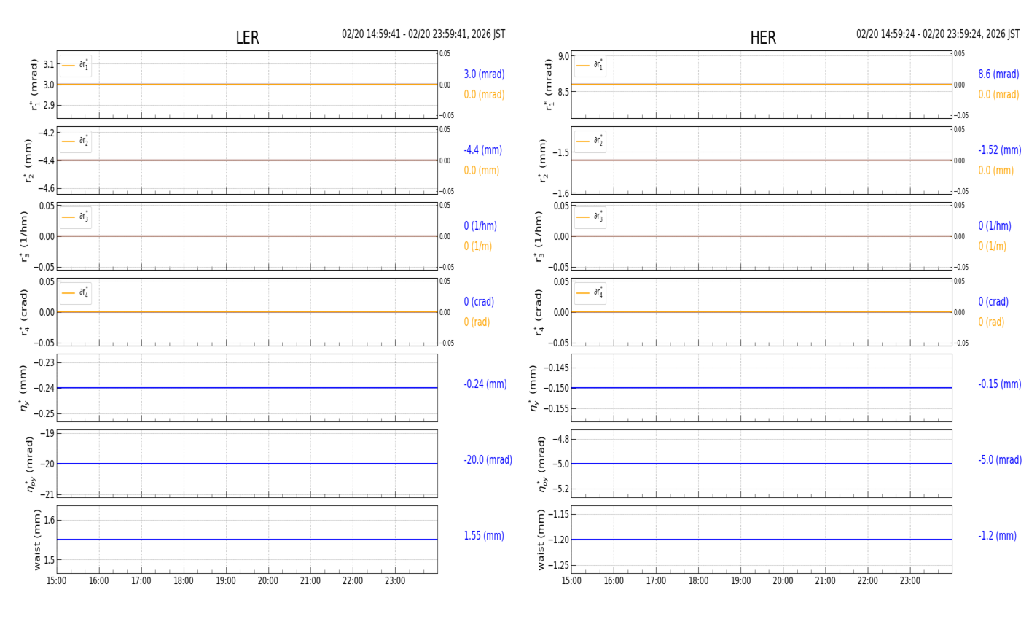Click the -1.15 tick label on HER waist plot
Image resolution: width=1029 pixels, height=630 pixels.
(560, 514)
